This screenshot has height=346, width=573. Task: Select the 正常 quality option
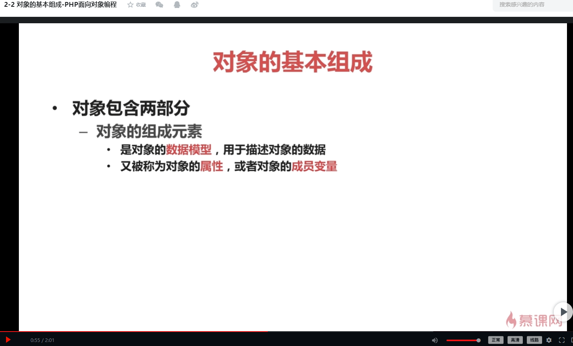tap(496, 340)
